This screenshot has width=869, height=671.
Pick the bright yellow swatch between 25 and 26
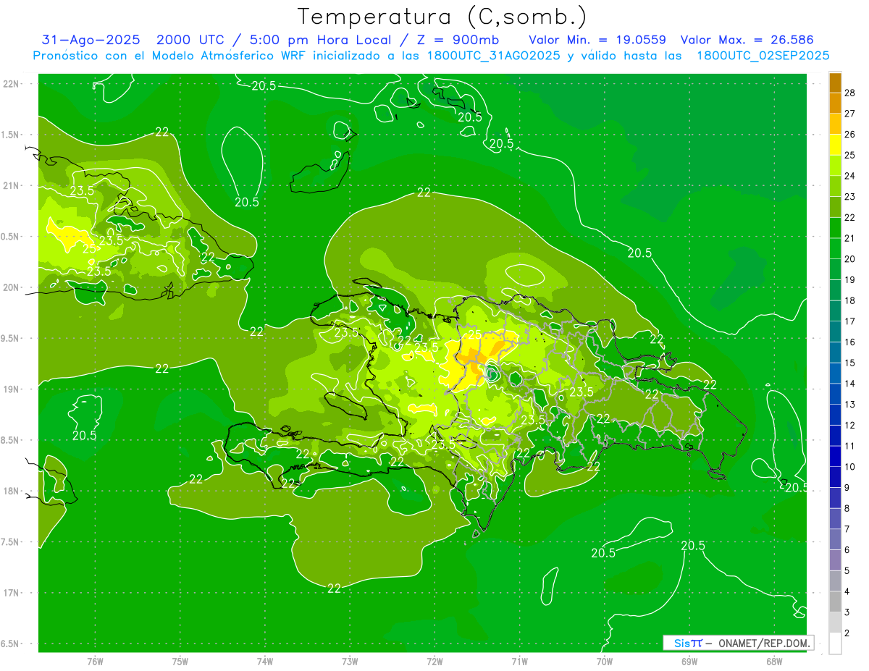coord(835,145)
